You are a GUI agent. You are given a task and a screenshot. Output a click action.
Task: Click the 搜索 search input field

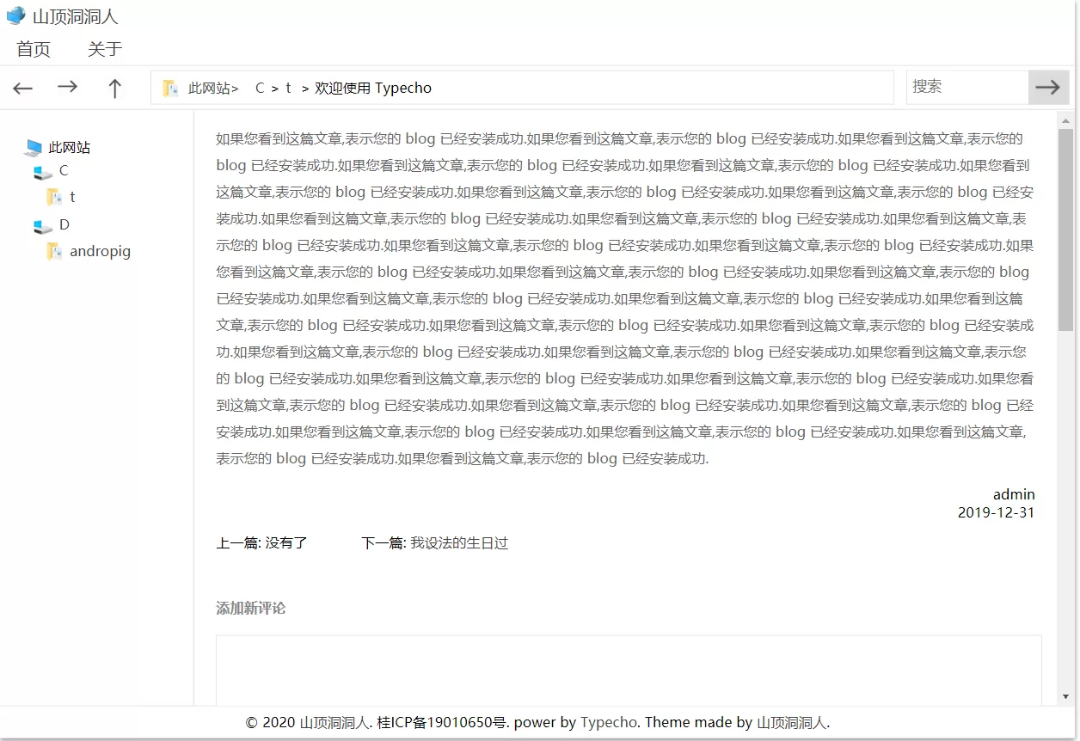966,87
